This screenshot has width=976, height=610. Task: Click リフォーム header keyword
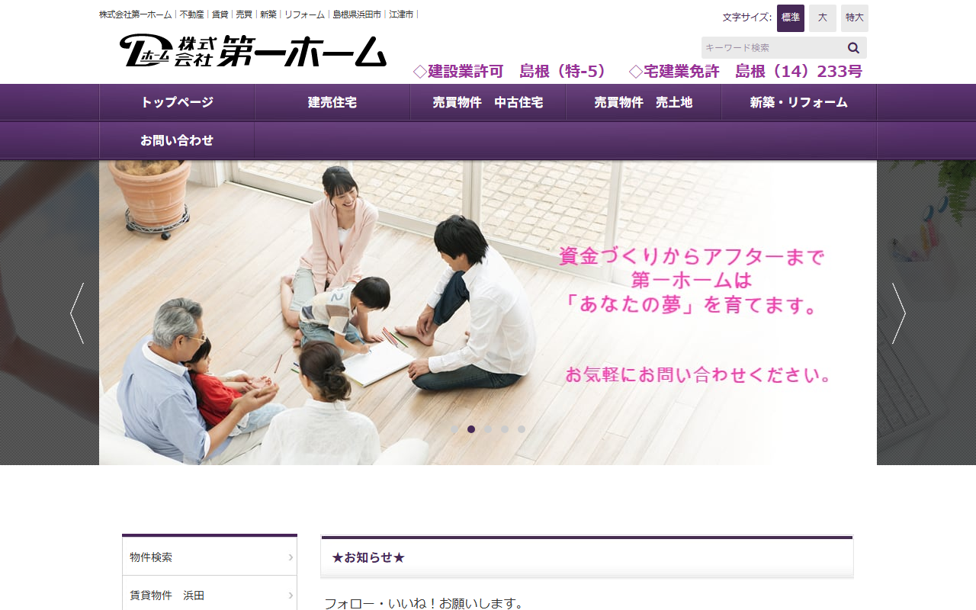point(304,14)
